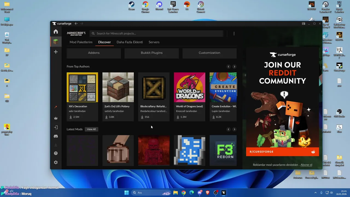Open the Blockcraftery Refurbished mod image
350x197 pixels.
(x=154, y=87)
